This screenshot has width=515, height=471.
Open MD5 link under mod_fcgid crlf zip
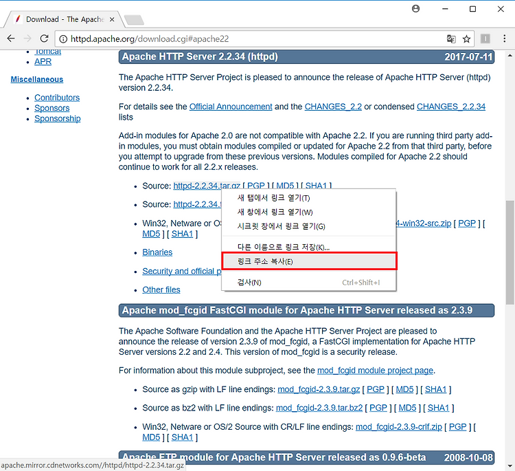pyautogui.click(x=151, y=437)
